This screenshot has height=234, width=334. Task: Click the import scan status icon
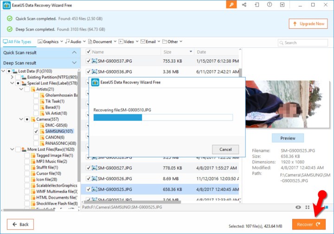[x=257, y=4]
